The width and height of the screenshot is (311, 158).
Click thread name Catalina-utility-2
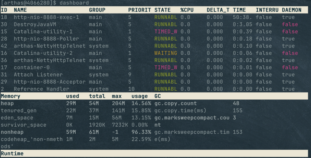(x=43, y=53)
